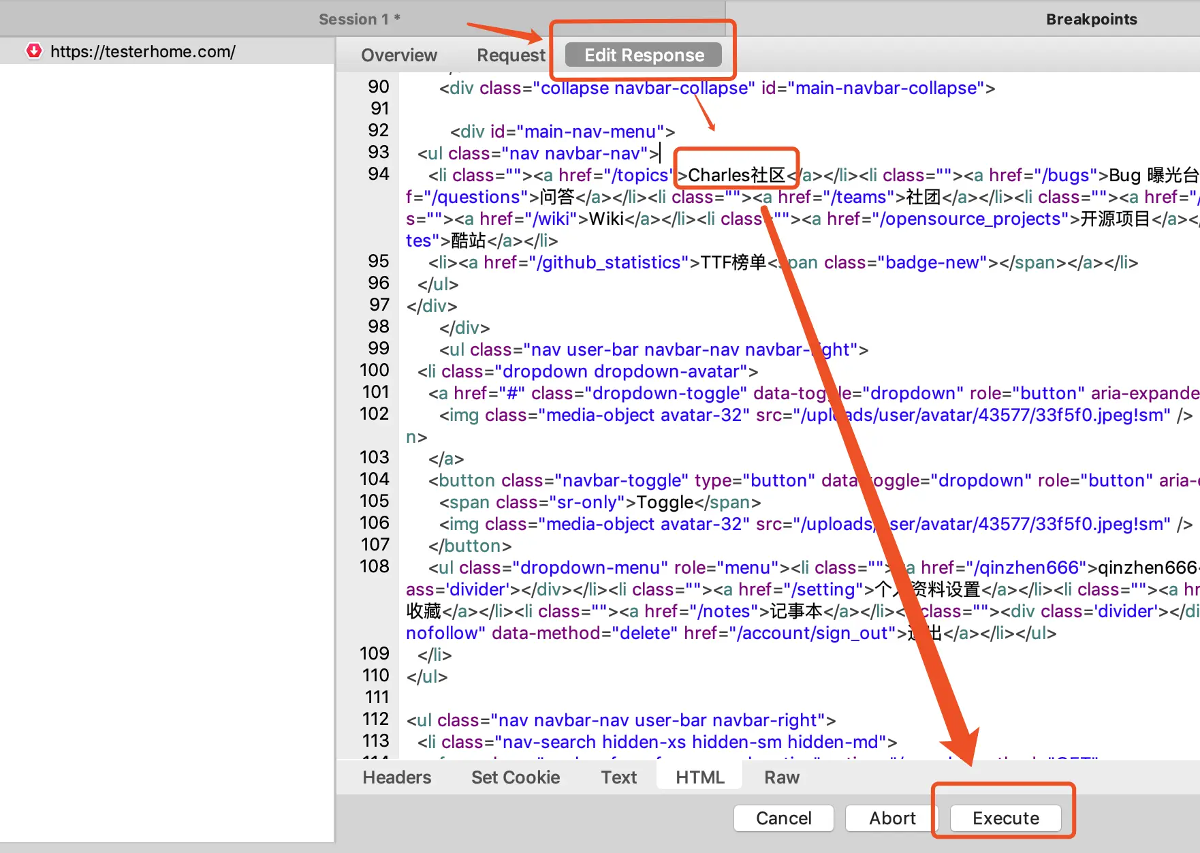1200x853 pixels.
Task: Click "nav navbar-nav user-bar navbar-right" on line 112
Action: [657, 720]
